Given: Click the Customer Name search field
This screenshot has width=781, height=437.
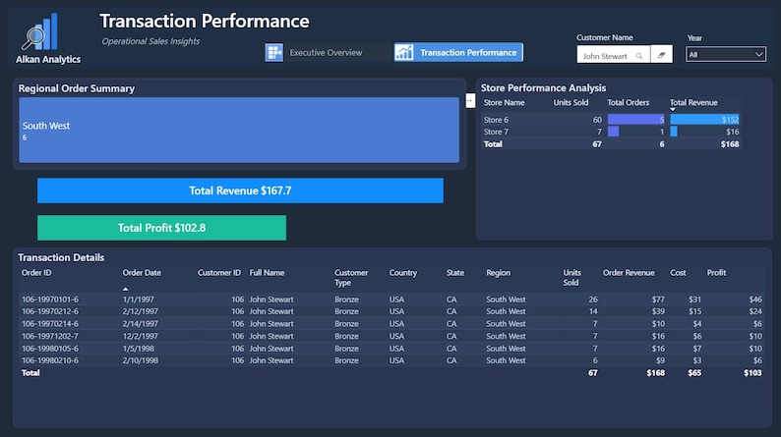Looking at the screenshot, I should click(x=613, y=55).
